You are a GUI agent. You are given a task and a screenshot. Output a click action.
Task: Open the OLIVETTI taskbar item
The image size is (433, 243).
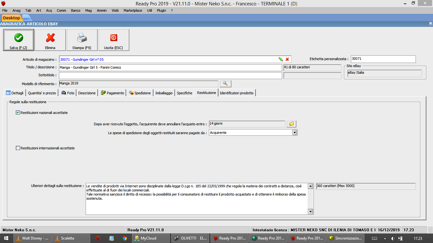[191, 238]
